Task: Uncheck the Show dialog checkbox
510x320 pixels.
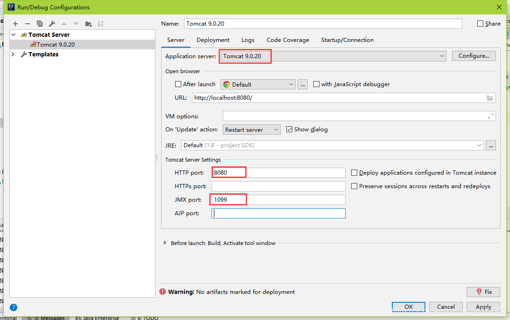Action: [x=289, y=129]
